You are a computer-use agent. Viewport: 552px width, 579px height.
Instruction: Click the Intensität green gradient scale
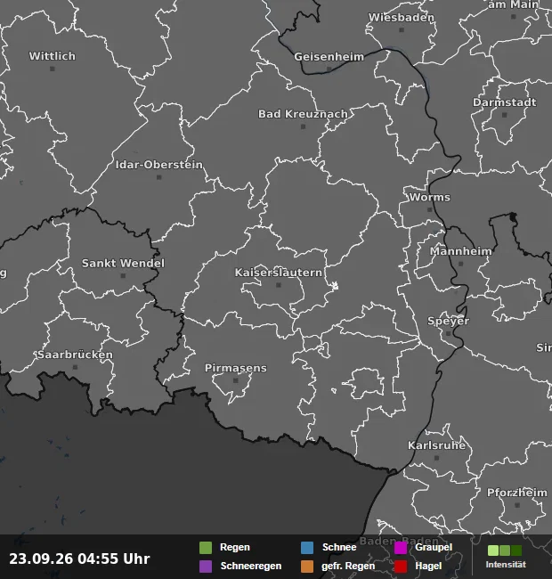coord(505,550)
